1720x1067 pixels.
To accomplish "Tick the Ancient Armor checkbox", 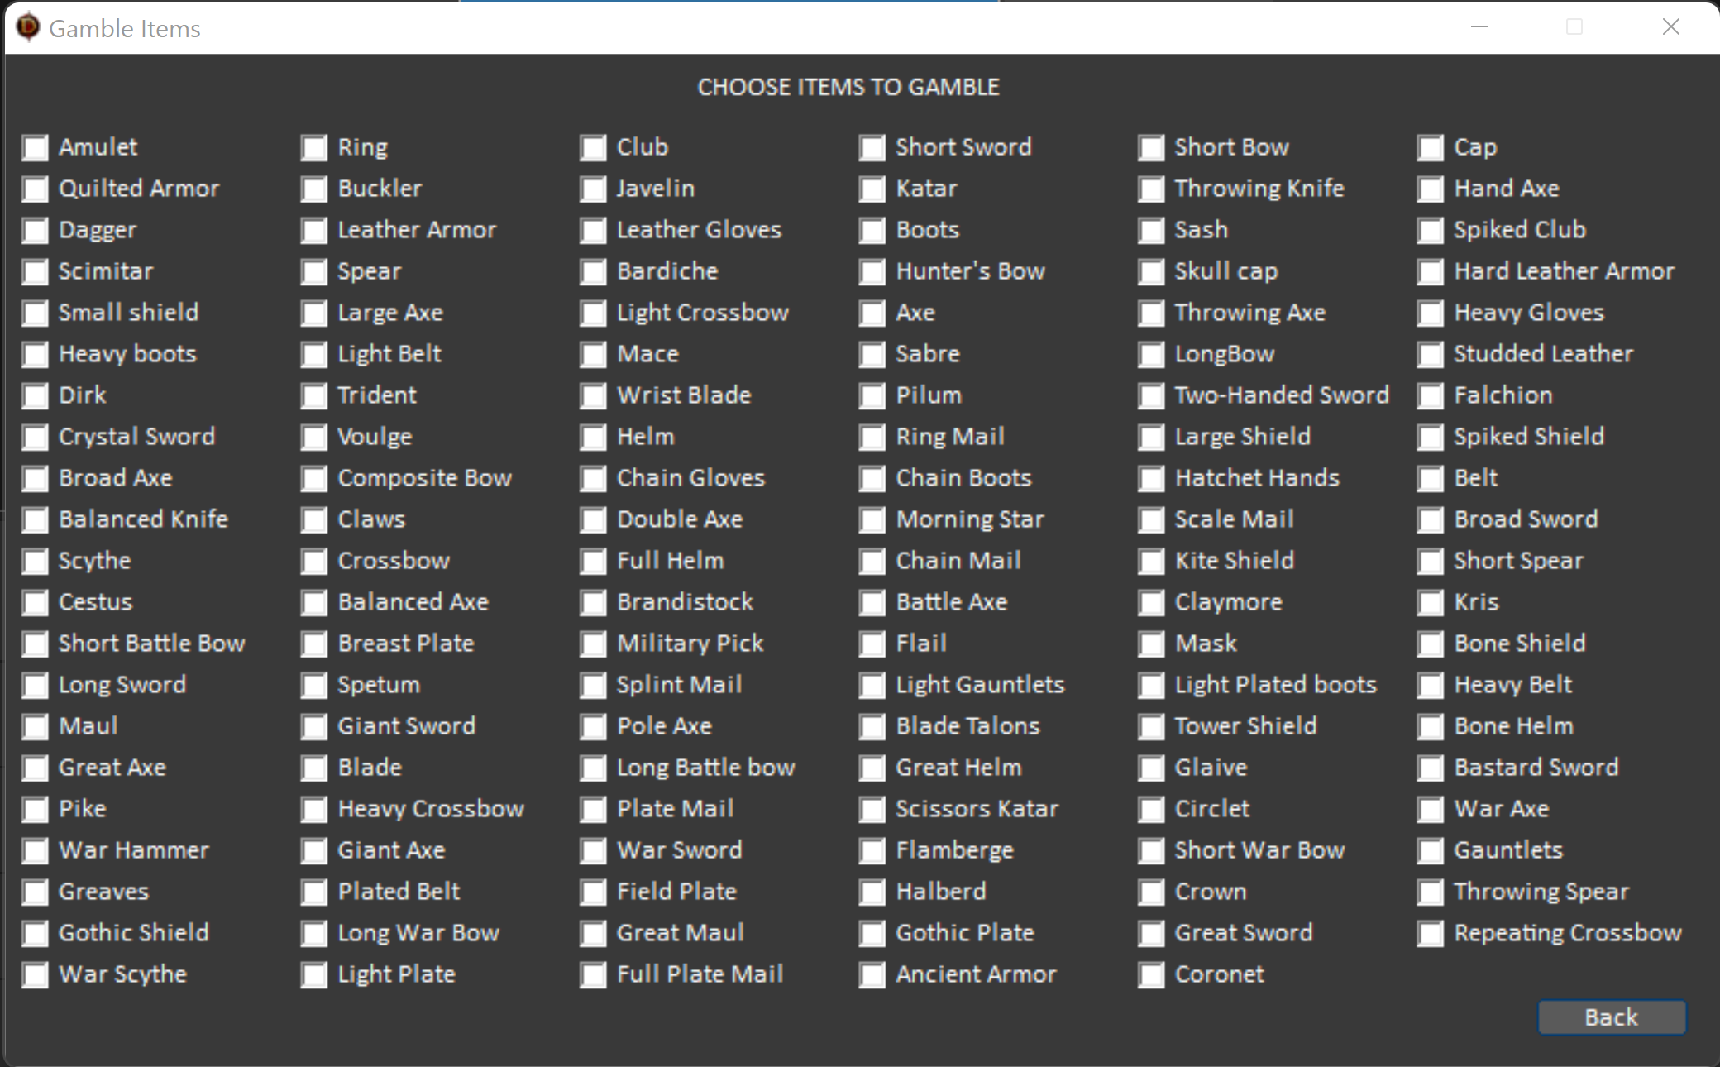I will click(x=872, y=975).
